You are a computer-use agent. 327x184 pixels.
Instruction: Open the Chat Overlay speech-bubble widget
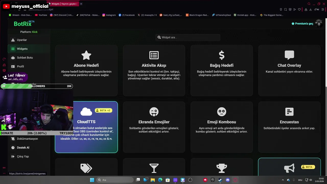click(x=289, y=71)
